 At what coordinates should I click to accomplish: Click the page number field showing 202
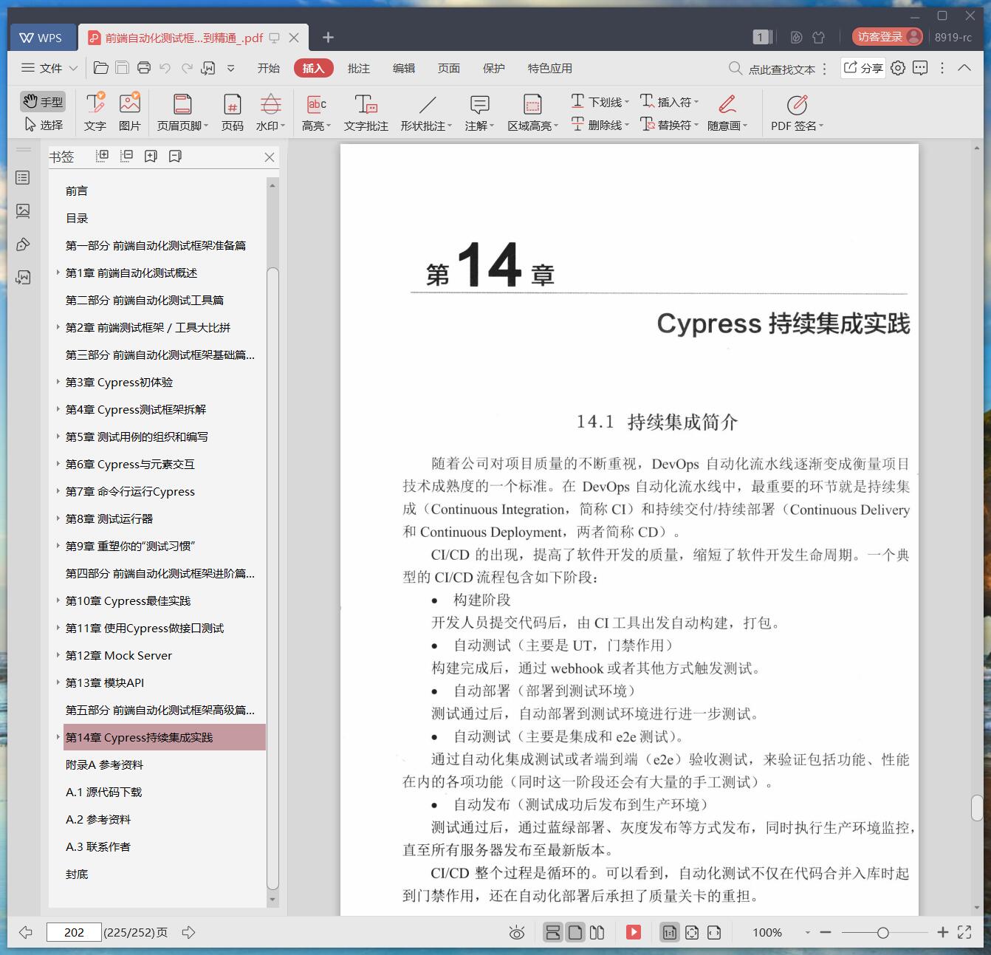click(74, 932)
